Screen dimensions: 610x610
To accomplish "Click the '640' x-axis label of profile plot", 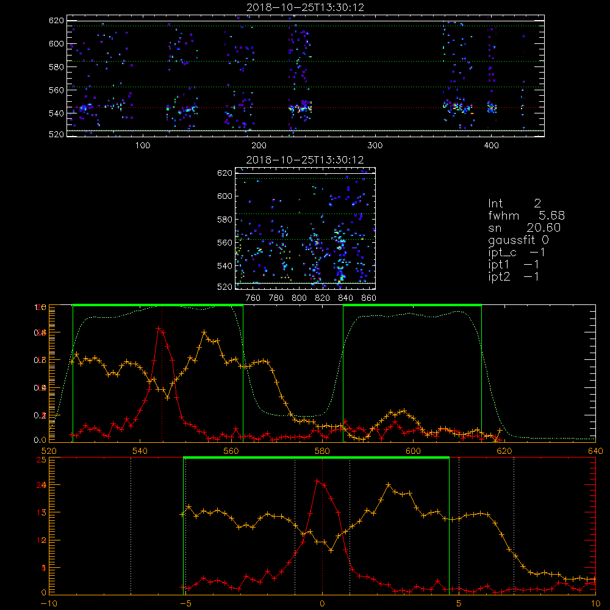I will (595, 451).
